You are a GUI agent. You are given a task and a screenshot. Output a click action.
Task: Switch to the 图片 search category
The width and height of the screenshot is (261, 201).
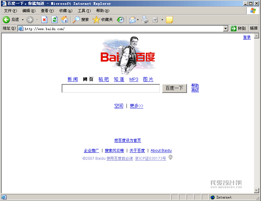point(148,79)
